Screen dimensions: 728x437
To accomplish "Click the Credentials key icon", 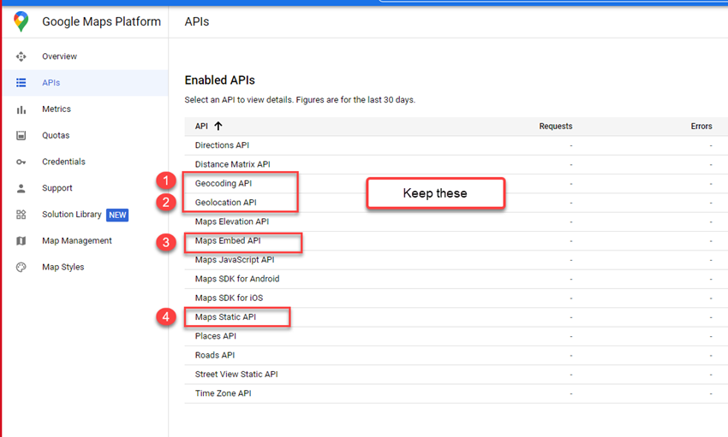I will coord(21,162).
